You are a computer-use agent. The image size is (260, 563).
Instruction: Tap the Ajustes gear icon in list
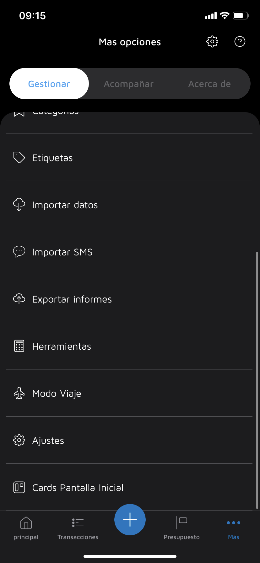[x=19, y=440]
